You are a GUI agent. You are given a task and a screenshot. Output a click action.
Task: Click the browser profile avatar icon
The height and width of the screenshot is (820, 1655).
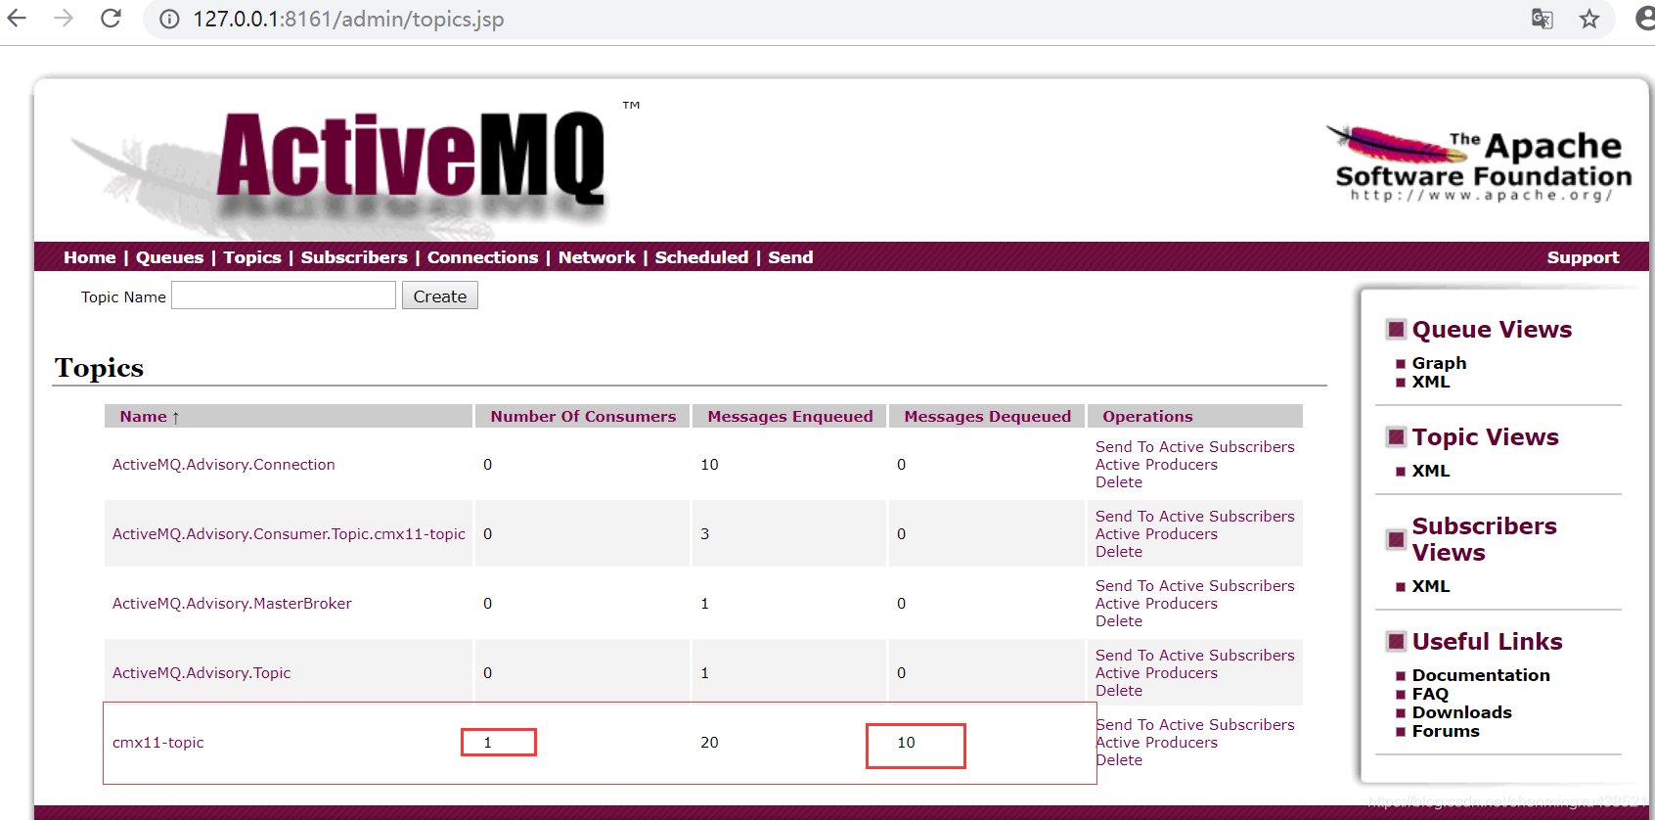(1645, 19)
